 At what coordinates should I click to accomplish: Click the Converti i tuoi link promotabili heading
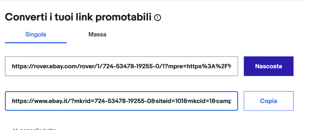pos(78,17)
